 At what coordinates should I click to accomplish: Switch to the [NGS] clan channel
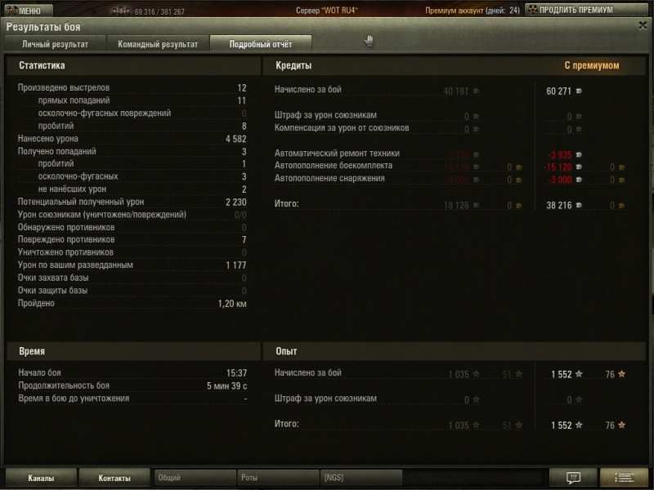tap(360, 478)
